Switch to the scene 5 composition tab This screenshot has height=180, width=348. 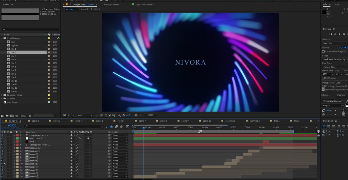tap(100, 120)
